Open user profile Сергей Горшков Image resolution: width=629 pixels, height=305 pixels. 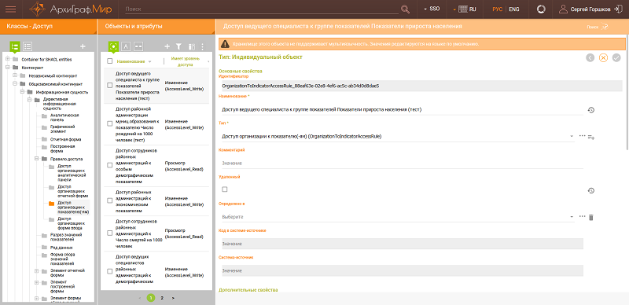(584, 9)
